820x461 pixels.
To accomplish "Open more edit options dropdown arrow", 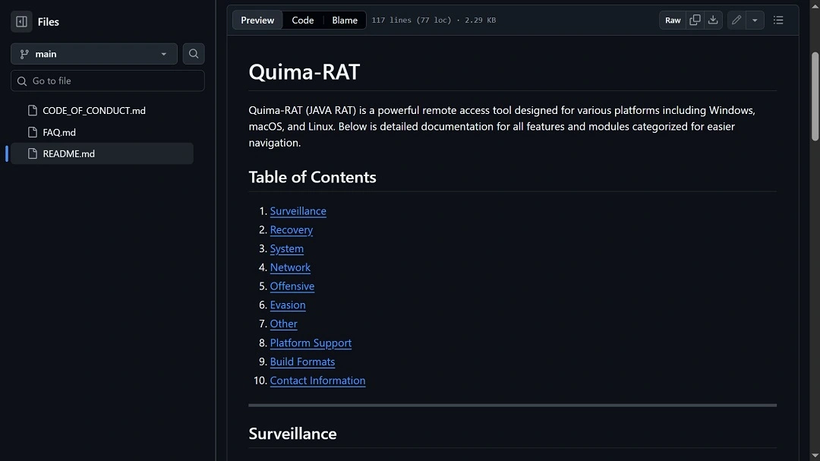I will tap(755, 21).
